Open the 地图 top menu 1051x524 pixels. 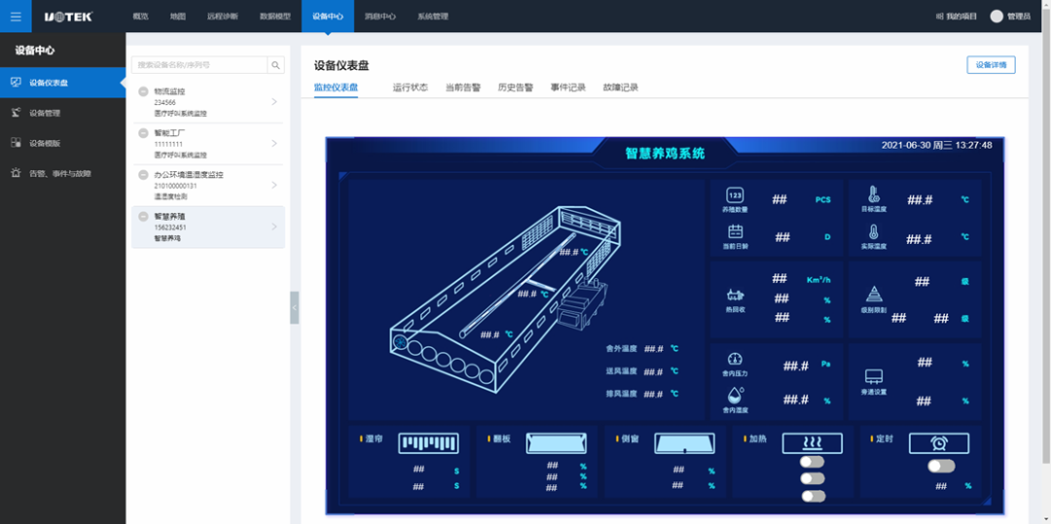point(178,17)
